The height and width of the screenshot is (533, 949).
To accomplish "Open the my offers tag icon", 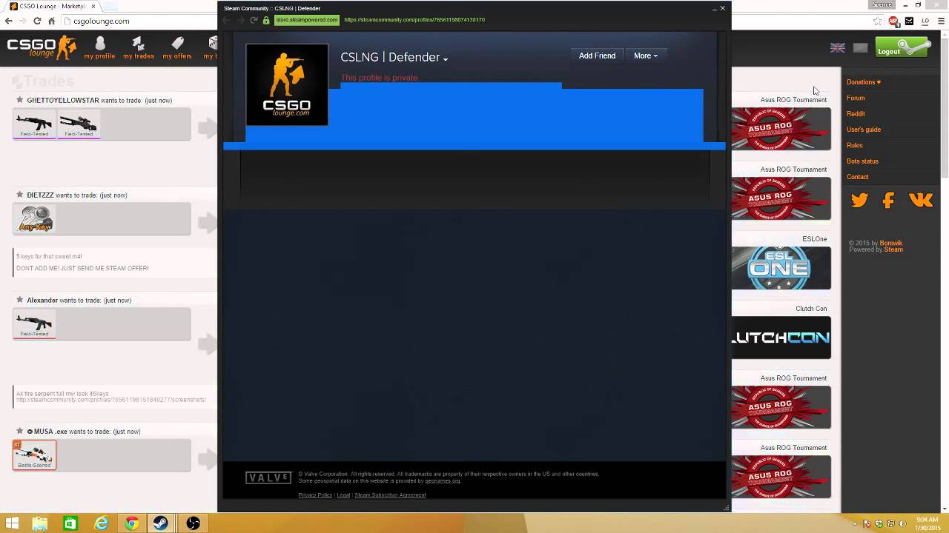I will [177, 44].
